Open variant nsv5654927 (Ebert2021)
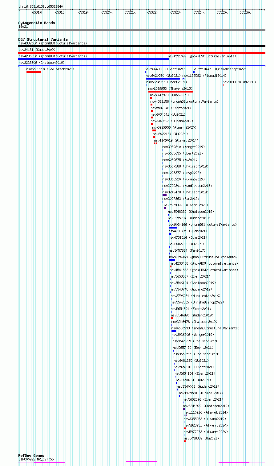 point(167,82)
